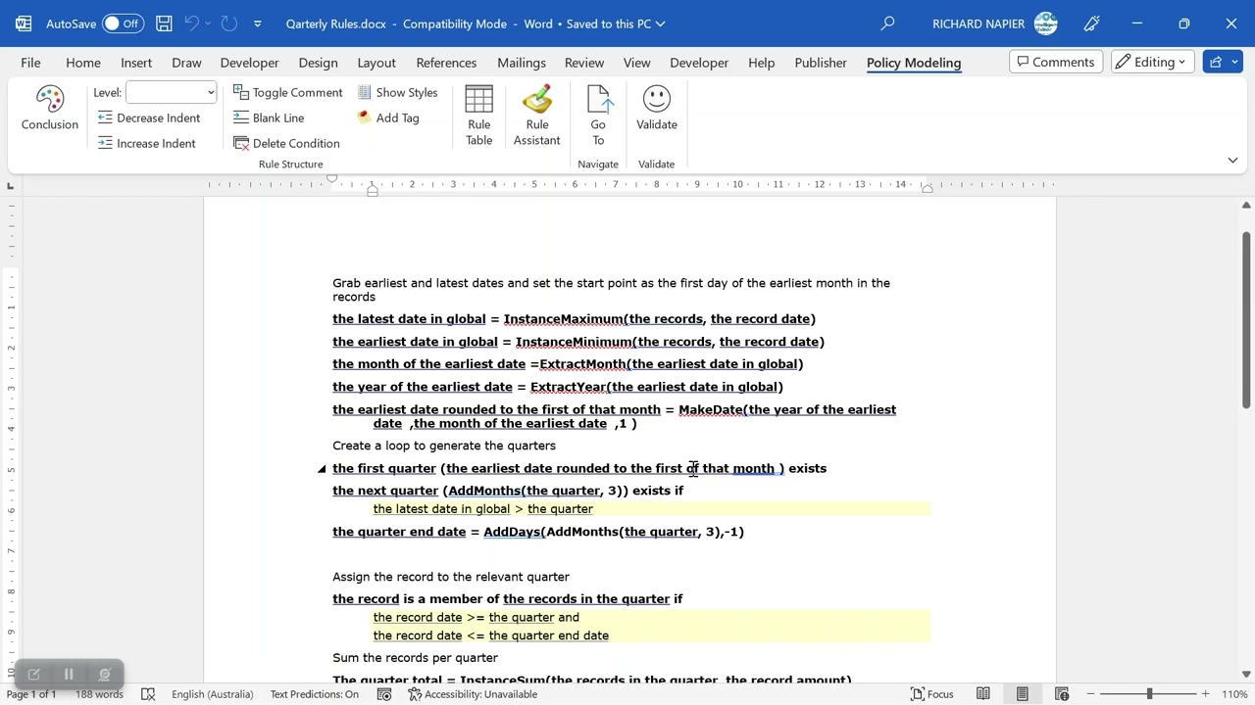Click Toggle Comment
This screenshot has height=705, width=1255.
point(288,92)
